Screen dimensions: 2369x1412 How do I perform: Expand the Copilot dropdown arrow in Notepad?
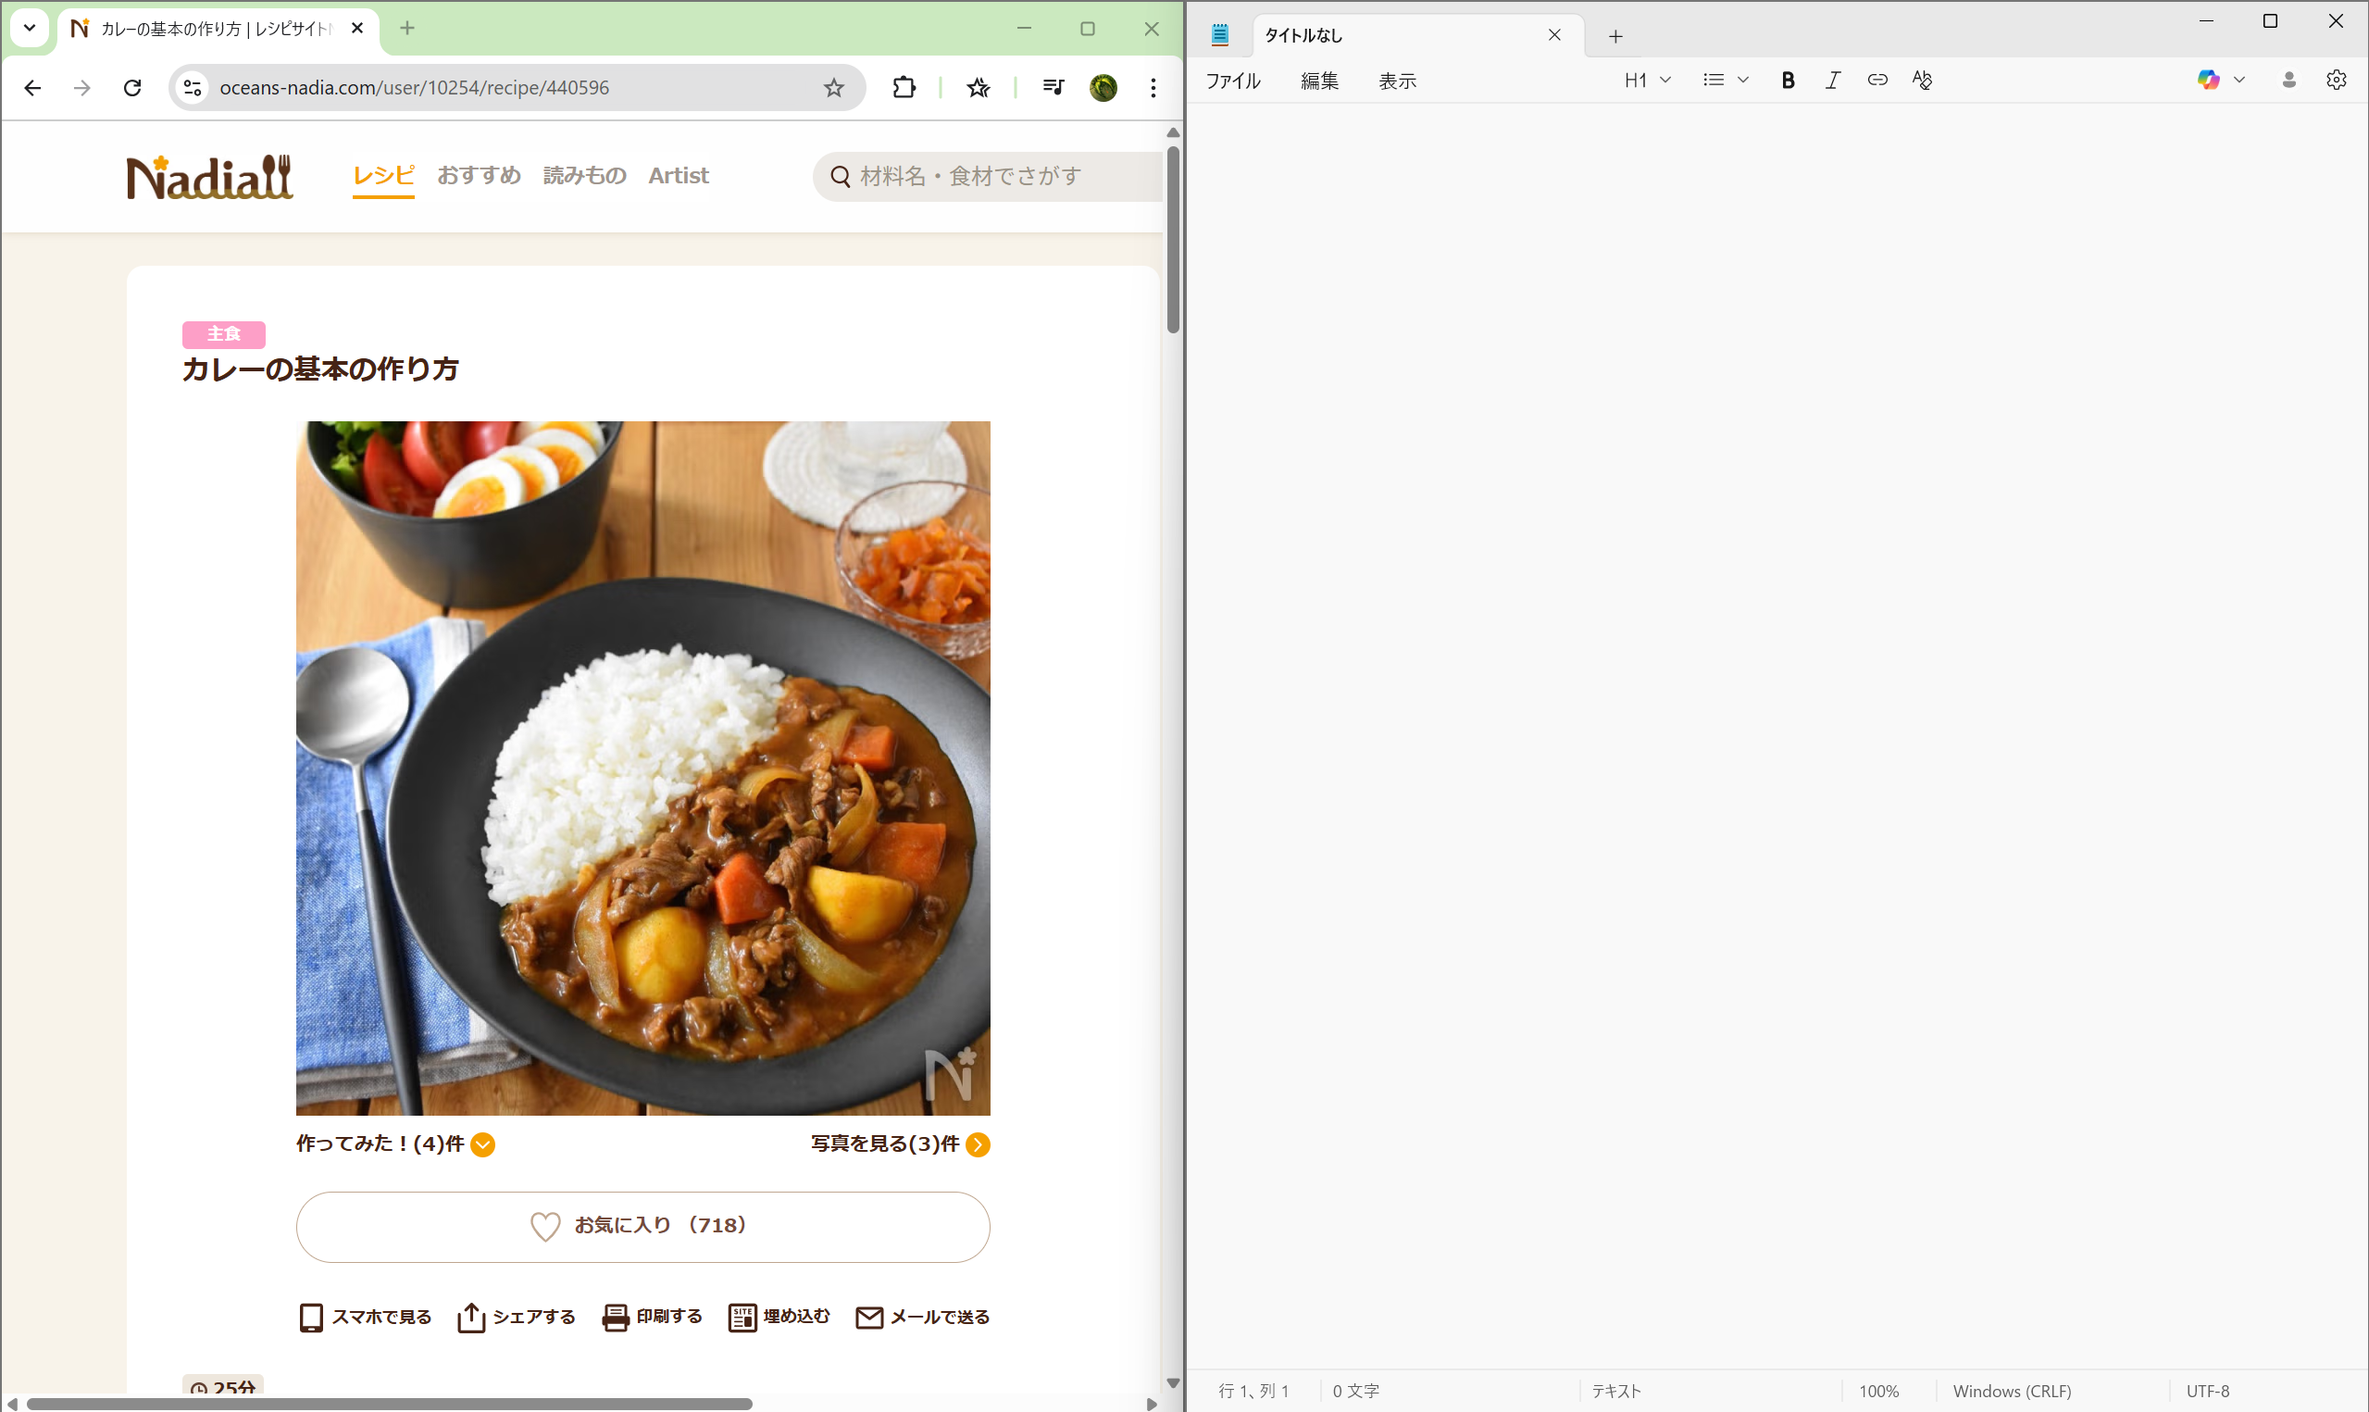(x=2238, y=81)
